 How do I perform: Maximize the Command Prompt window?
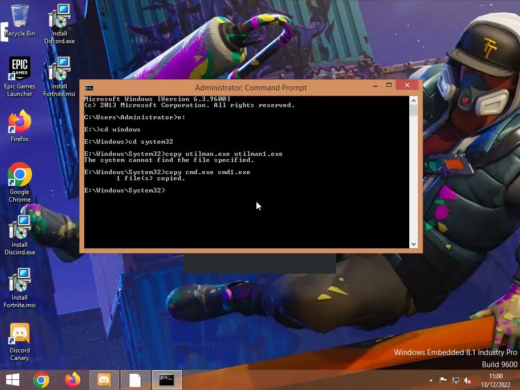coord(389,85)
